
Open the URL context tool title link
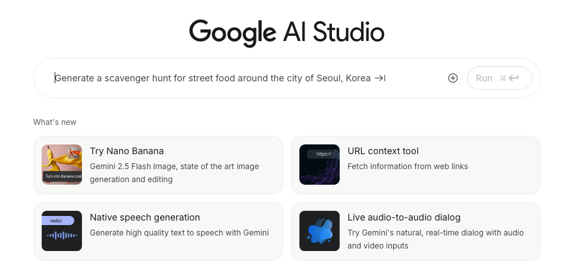(383, 151)
